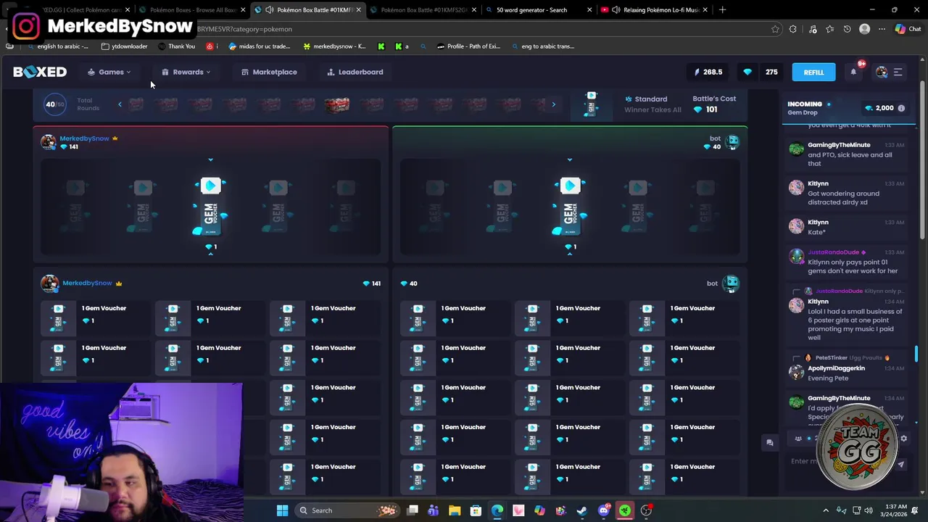Select the highlighted red box in rounds strip
Screen dimensions: 928x522
[336, 104]
